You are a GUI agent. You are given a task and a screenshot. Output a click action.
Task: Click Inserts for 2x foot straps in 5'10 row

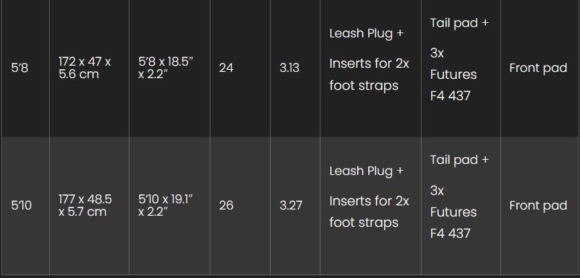coord(369,212)
